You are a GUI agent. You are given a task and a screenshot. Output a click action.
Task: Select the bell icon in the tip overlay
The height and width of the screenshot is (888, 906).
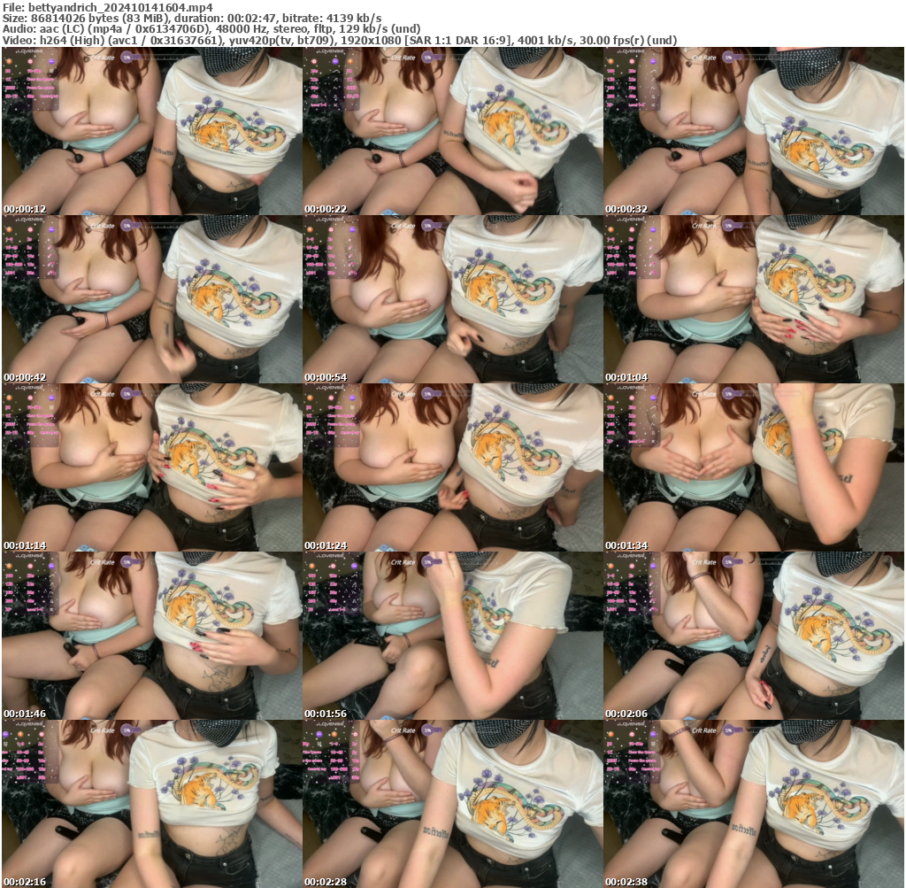pos(30,61)
